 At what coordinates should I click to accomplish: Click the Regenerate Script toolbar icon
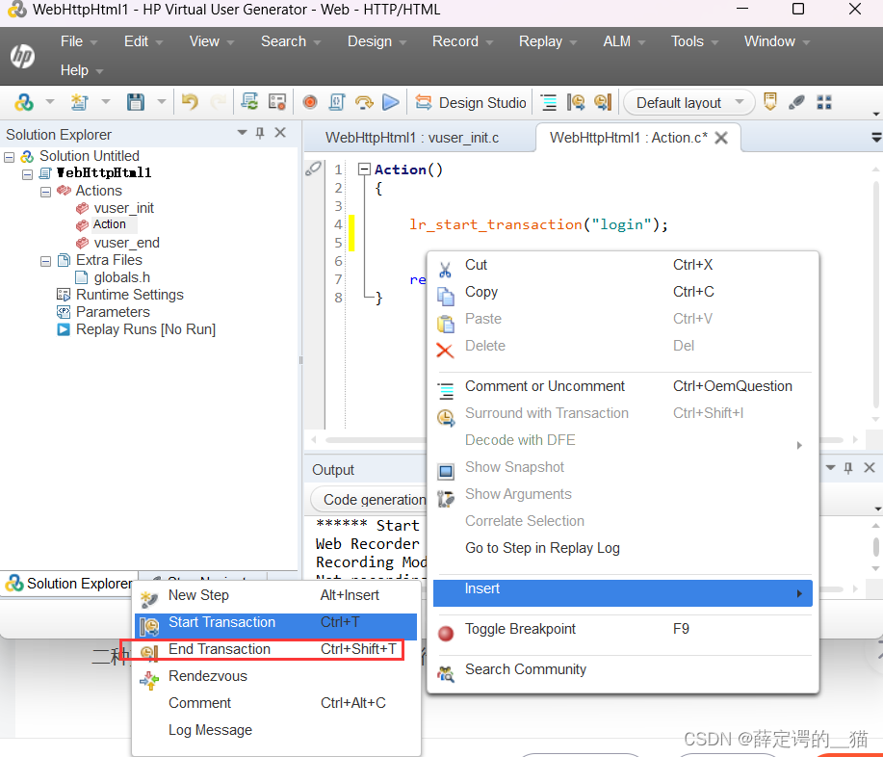point(248,102)
